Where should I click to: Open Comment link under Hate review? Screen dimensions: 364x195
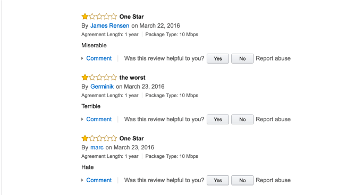click(x=99, y=180)
